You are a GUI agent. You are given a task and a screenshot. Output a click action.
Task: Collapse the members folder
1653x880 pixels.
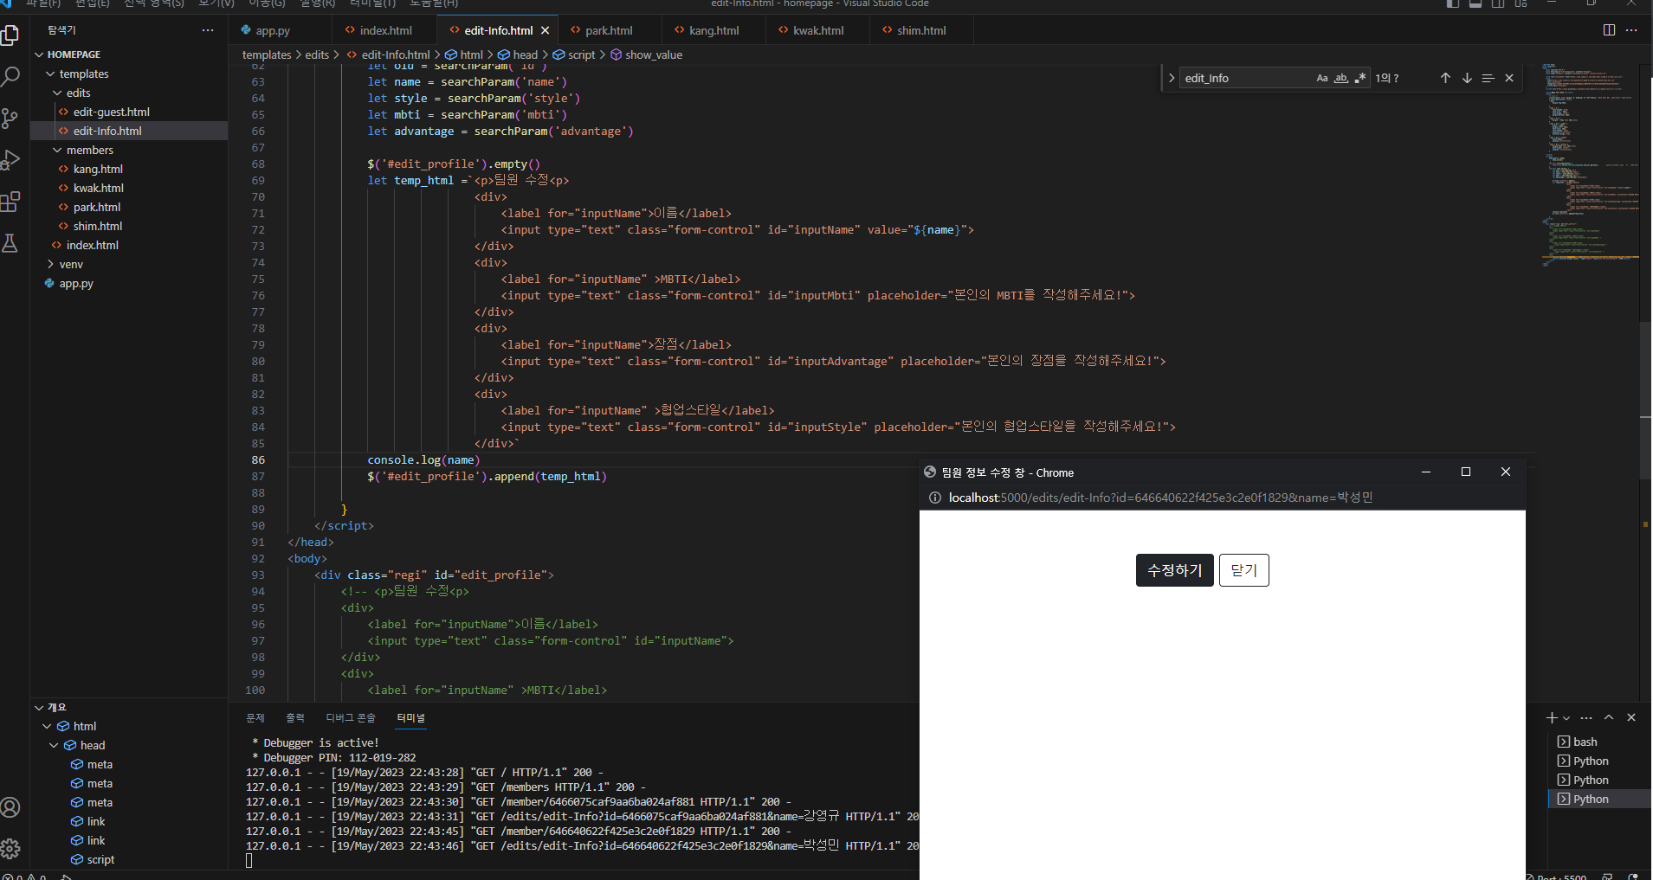pos(57,150)
